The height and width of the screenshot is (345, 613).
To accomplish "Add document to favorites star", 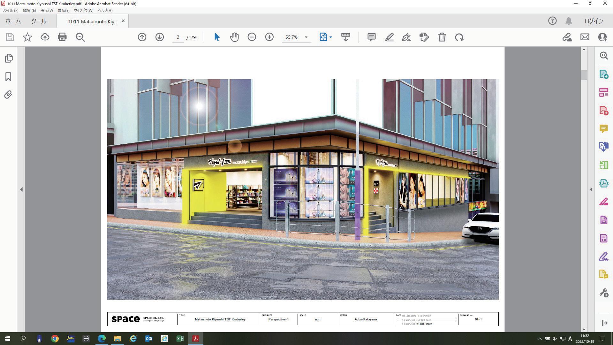I will [x=27, y=37].
